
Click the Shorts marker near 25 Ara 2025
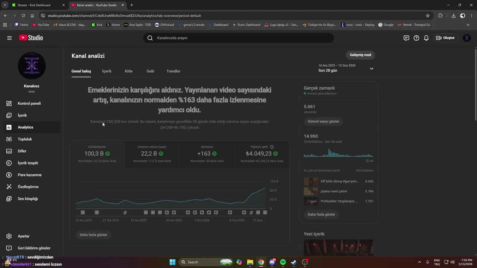click(125, 213)
